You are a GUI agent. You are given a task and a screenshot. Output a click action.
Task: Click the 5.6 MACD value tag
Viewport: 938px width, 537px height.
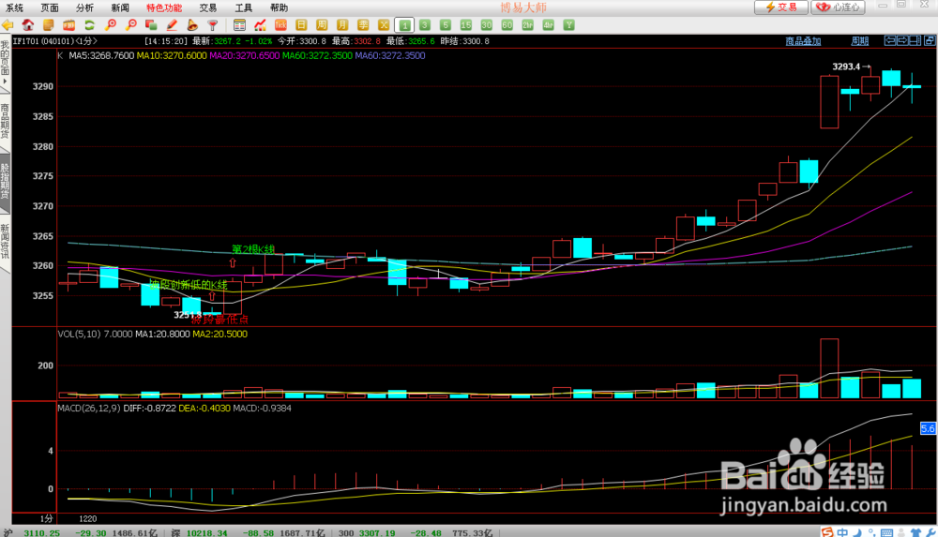(x=928, y=428)
